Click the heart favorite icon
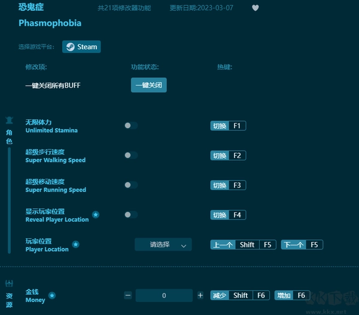Image resolution: width=359 pixels, height=315 pixels. click(255, 8)
